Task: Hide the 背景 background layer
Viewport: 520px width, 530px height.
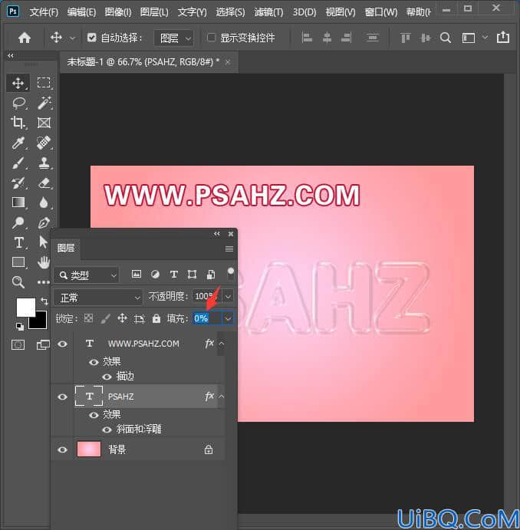Action: click(x=63, y=450)
